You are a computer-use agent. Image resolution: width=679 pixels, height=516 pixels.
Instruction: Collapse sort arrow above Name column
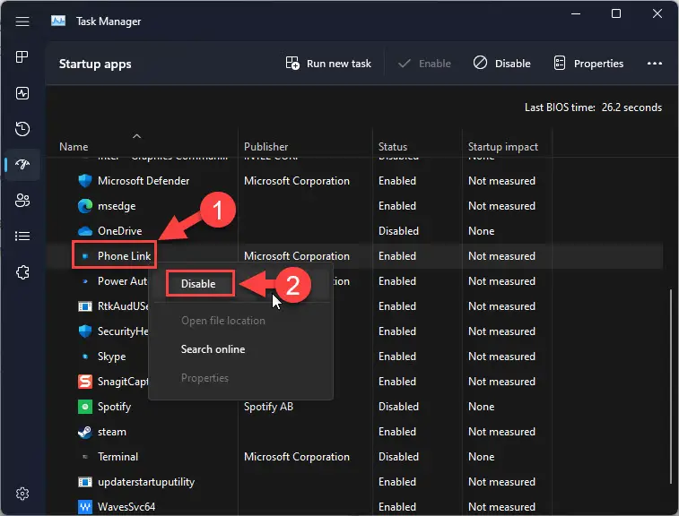click(x=136, y=135)
